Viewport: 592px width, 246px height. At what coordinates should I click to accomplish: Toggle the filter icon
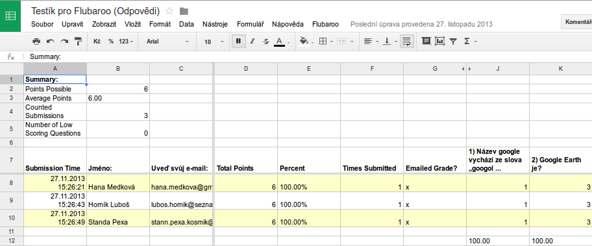point(454,42)
